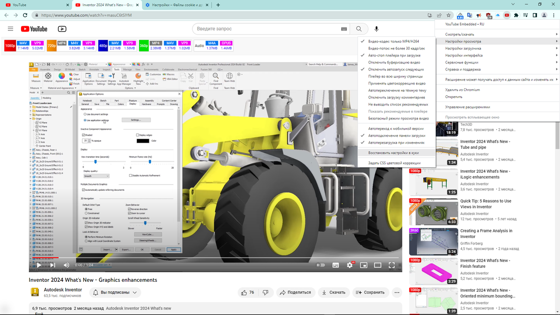Open the browser media controls icon
This screenshot has width=560, height=315.
coord(526,15)
